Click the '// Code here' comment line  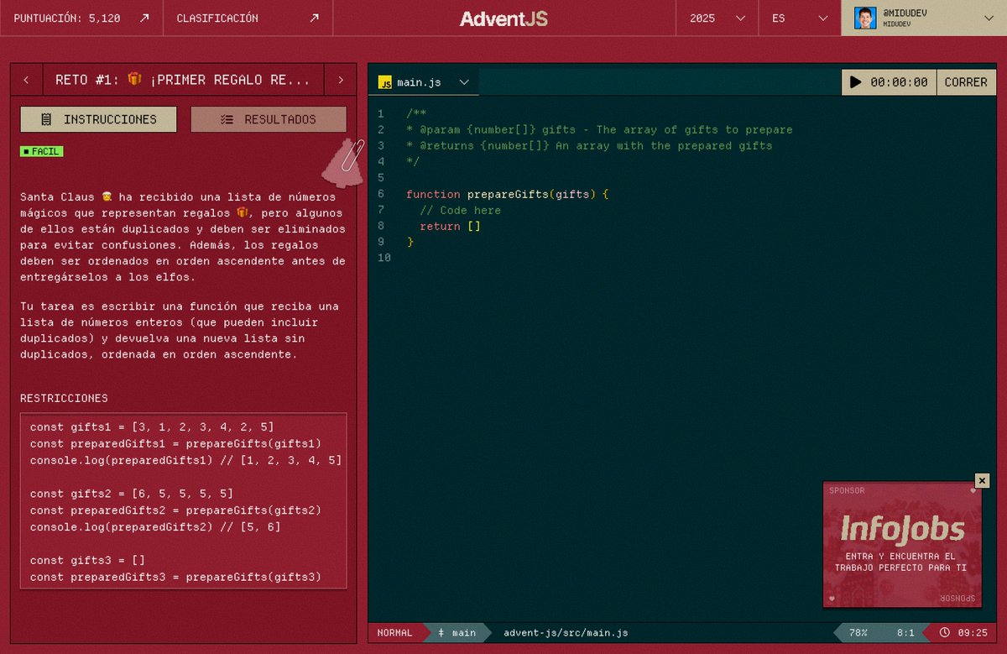pyautogui.click(x=460, y=210)
